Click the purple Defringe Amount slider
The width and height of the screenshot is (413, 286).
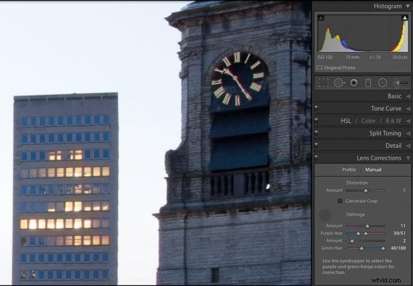point(365,226)
